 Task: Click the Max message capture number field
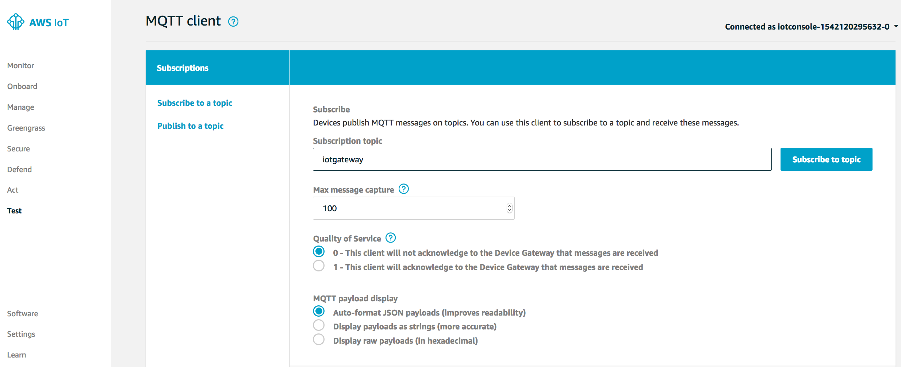414,208
